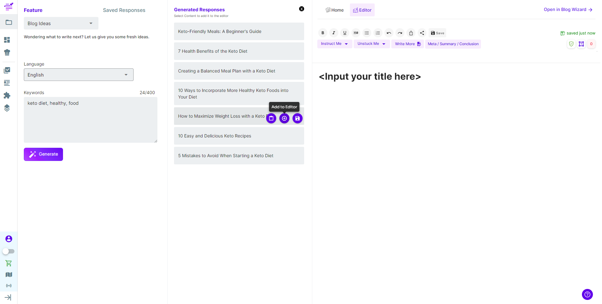
Task: Select 'Keto-Friendly Meals: A Beginner's Guide'
Action: (239, 31)
